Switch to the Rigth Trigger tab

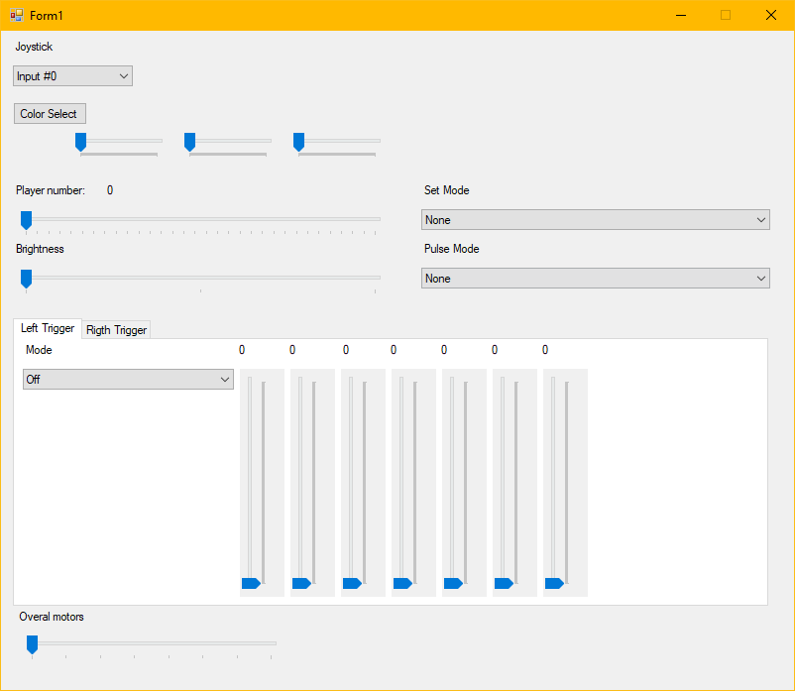[116, 330]
